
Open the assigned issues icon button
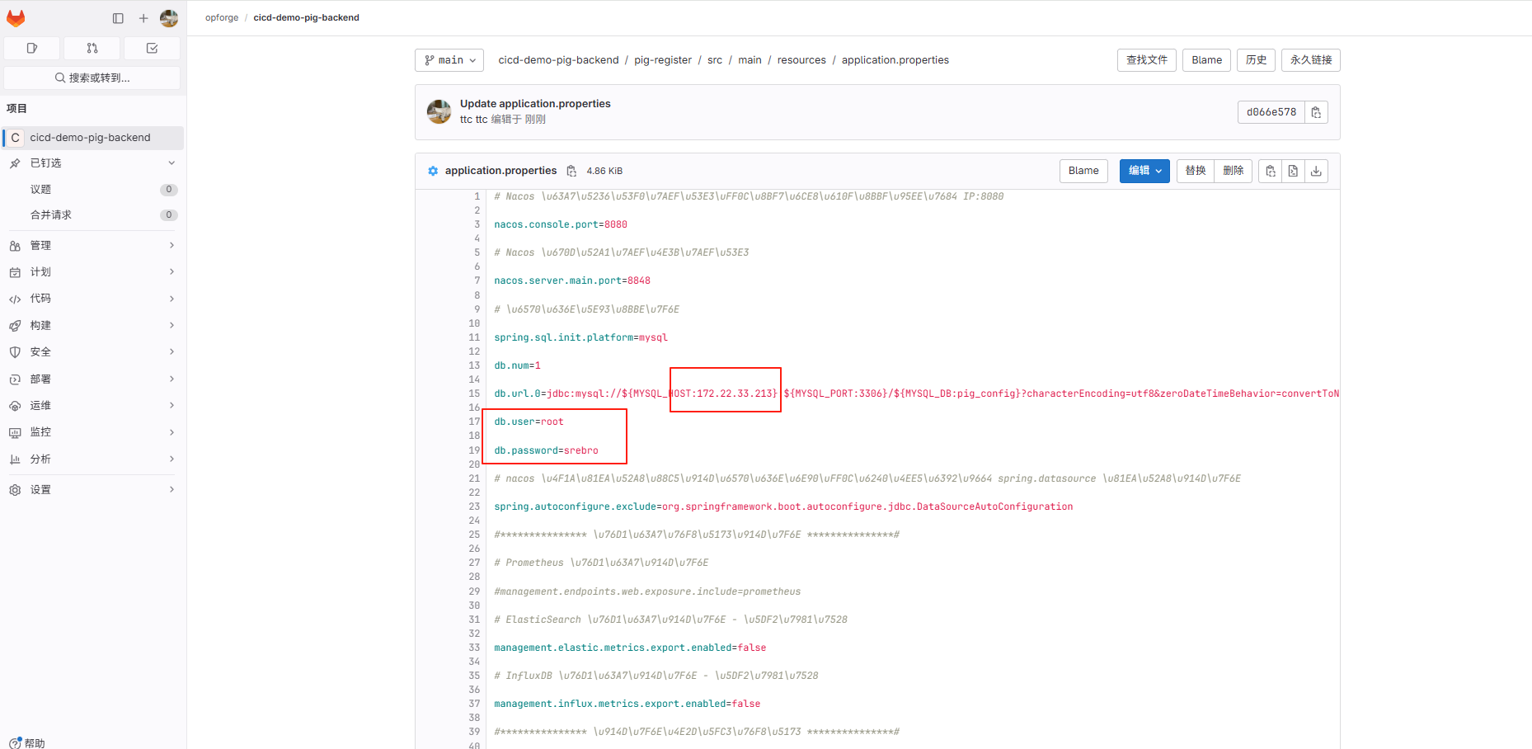coord(32,49)
